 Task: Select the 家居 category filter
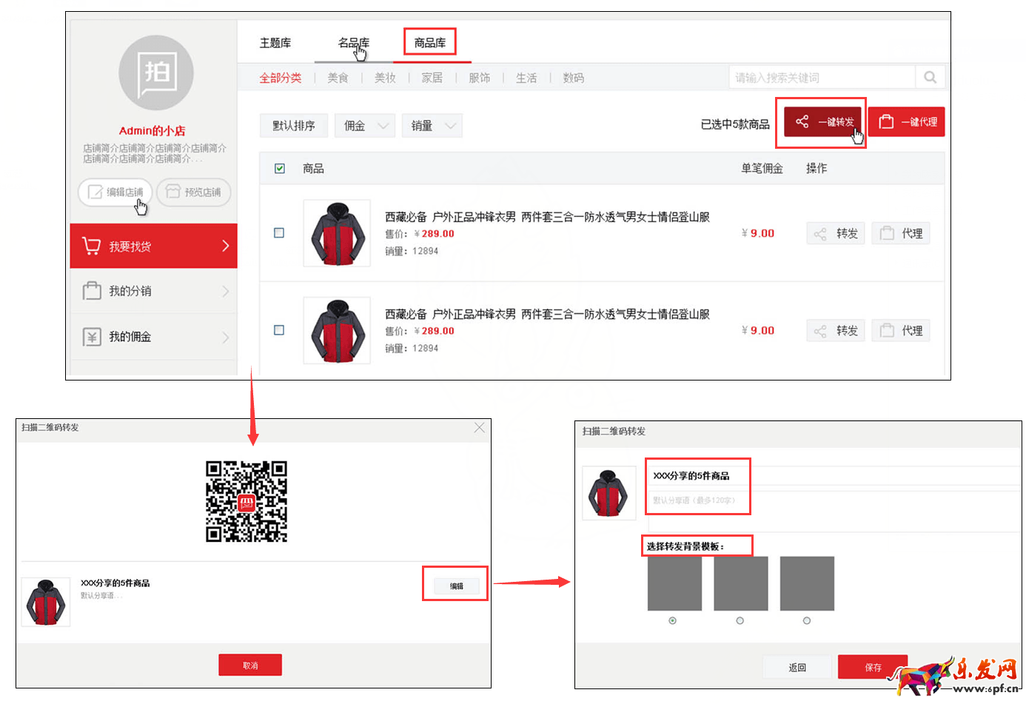[432, 78]
